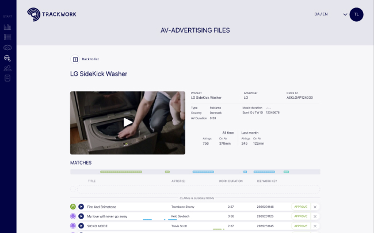
Task: Click the MATCHES section heading
Action: (x=81, y=163)
